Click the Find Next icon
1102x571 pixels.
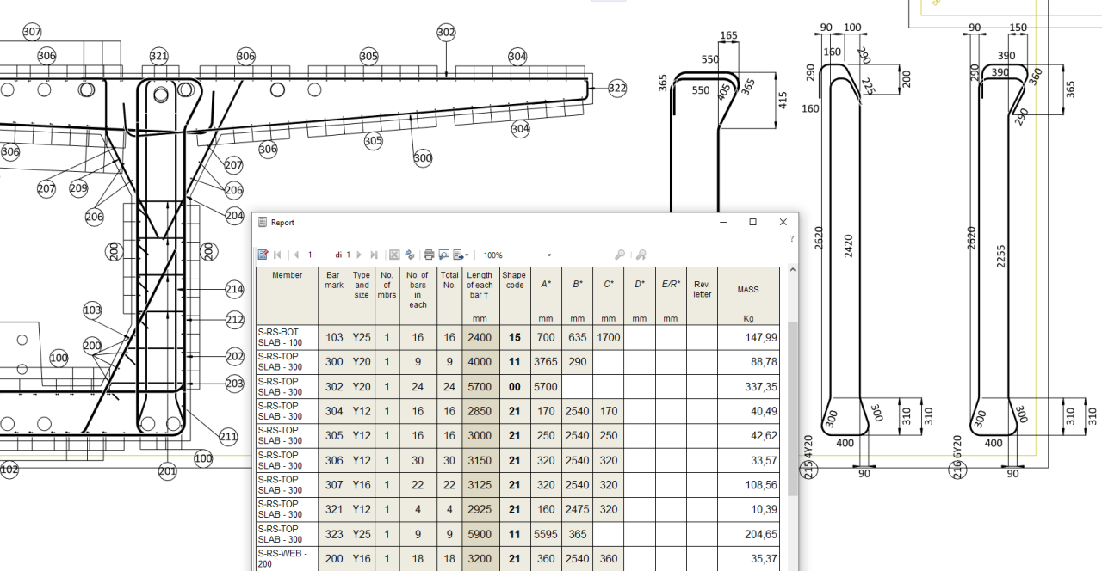pyautogui.click(x=641, y=255)
